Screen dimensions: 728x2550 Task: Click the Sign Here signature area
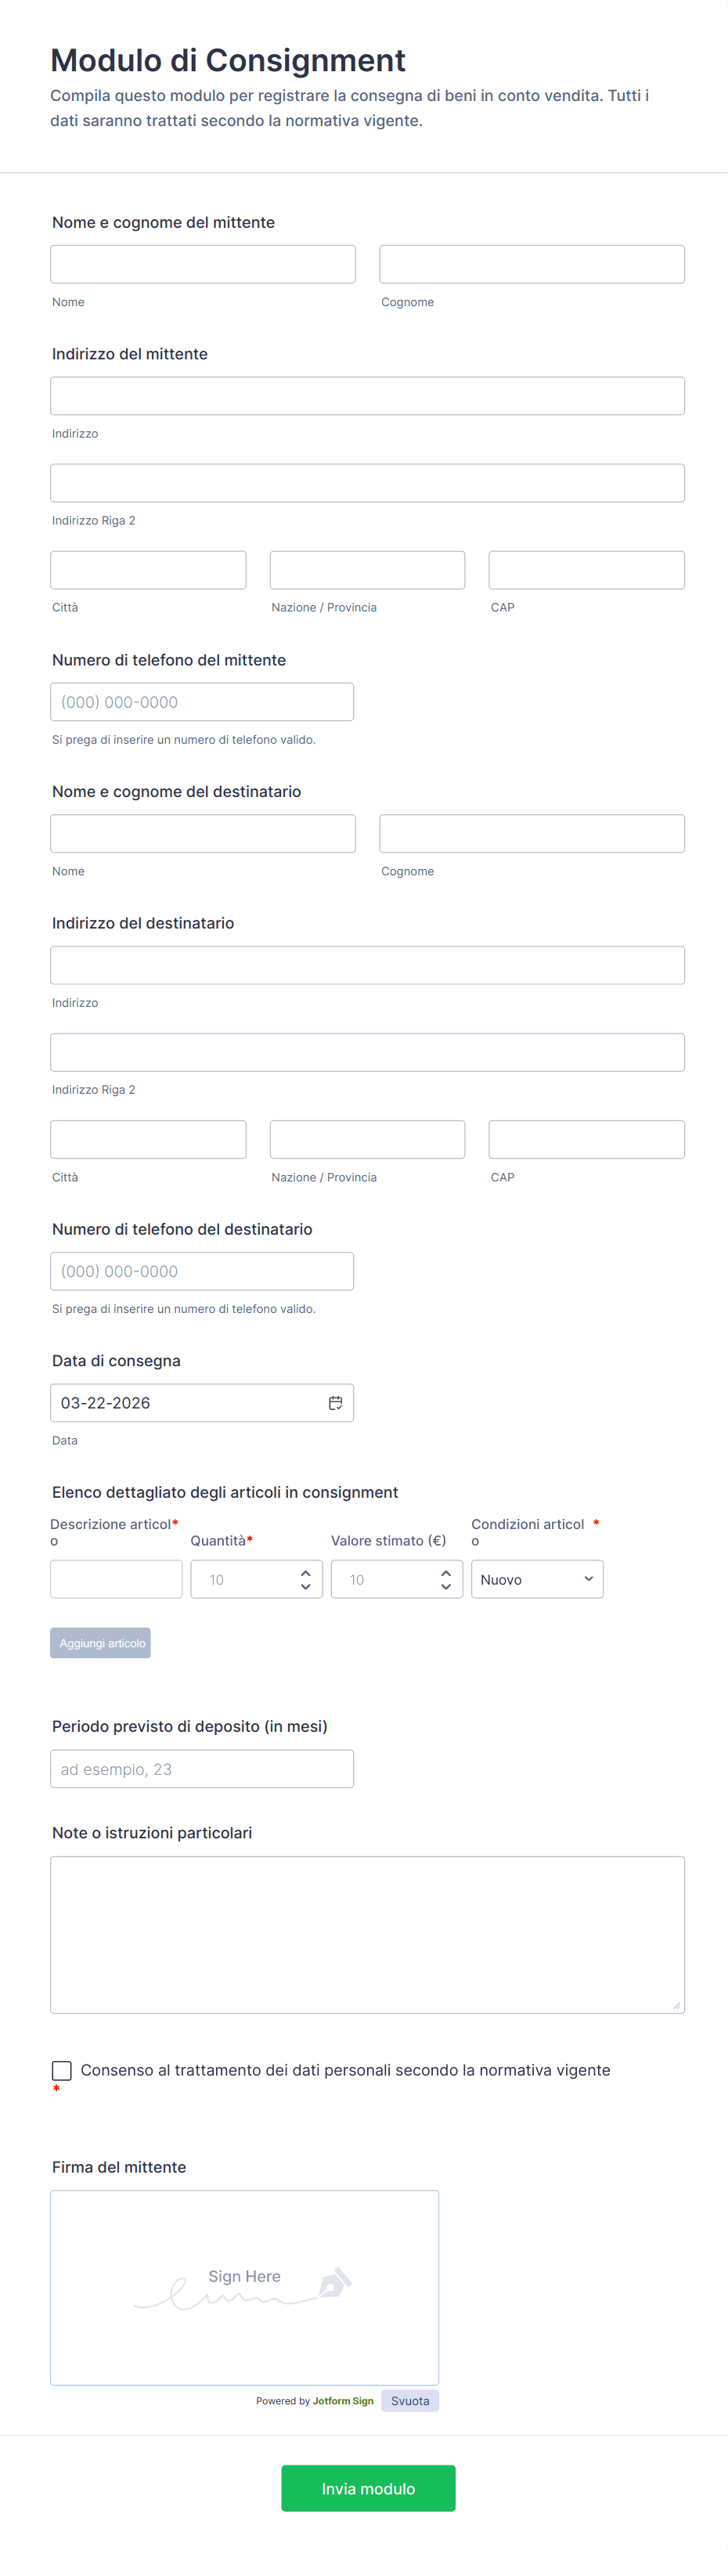tap(244, 2287)
